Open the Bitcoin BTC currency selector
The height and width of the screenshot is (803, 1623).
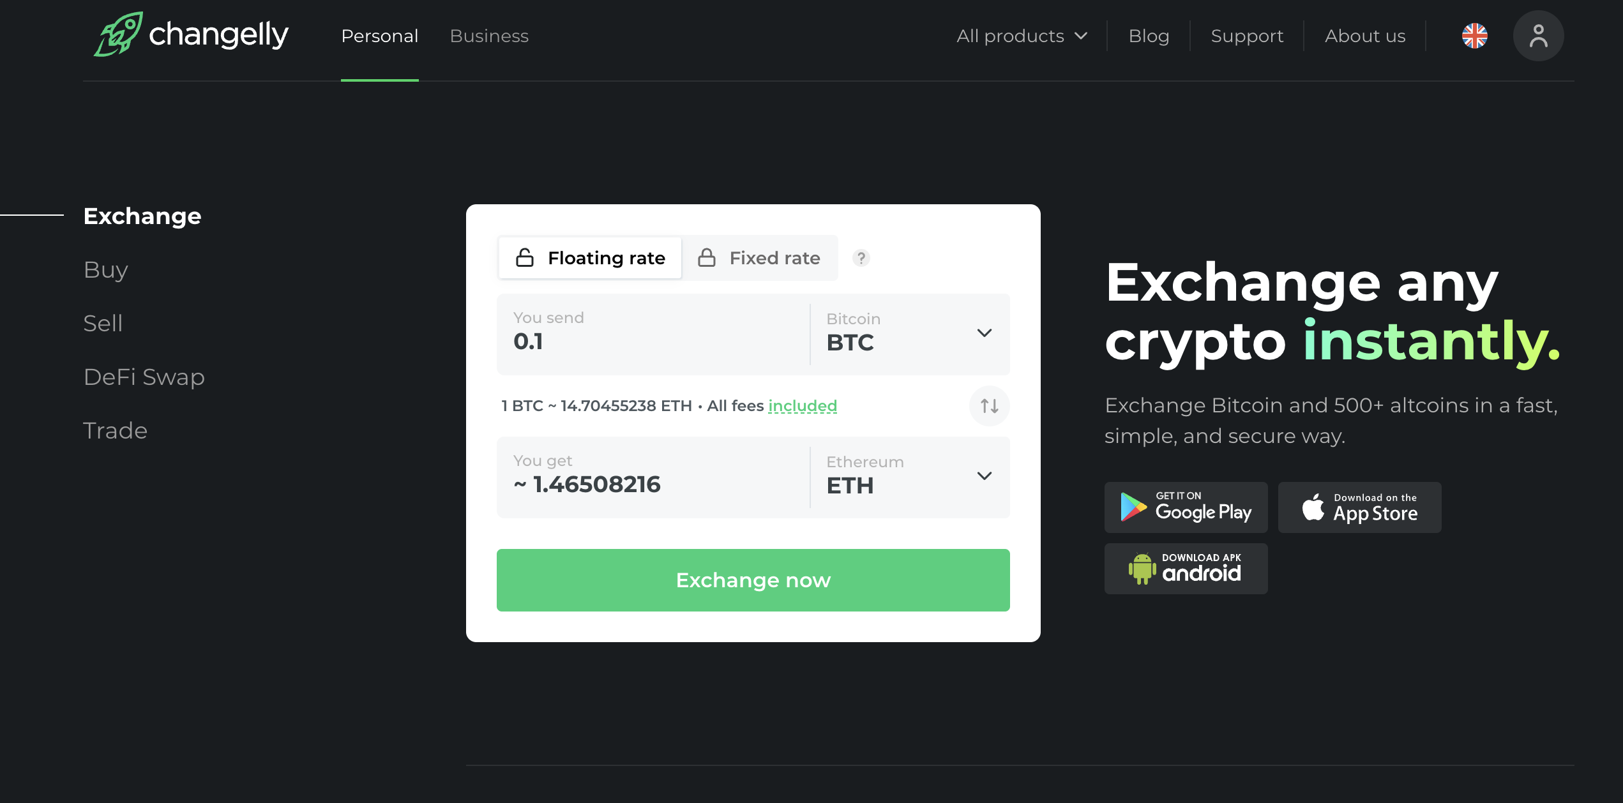[x=910, y=333]
